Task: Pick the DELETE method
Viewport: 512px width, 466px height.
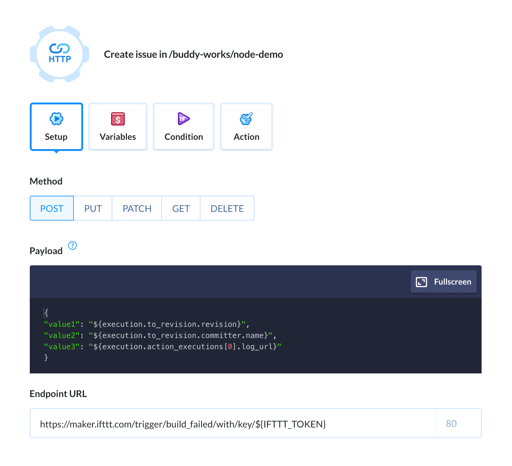Action: [227, 208]
